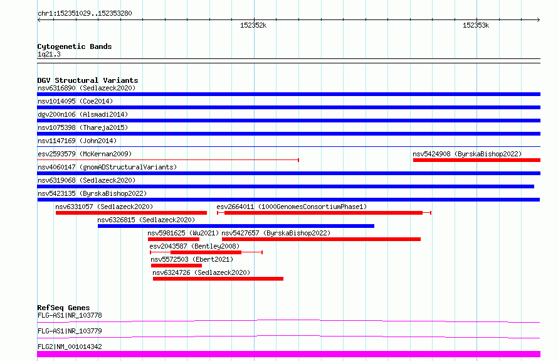Select the nsv5981625 (Wu2021) label
558x361 pixels.
click(x=183, y=233)
